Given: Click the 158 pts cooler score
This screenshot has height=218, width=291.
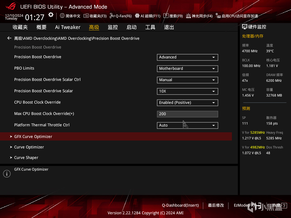Looking at the screenshot, I should coord(272,123).
